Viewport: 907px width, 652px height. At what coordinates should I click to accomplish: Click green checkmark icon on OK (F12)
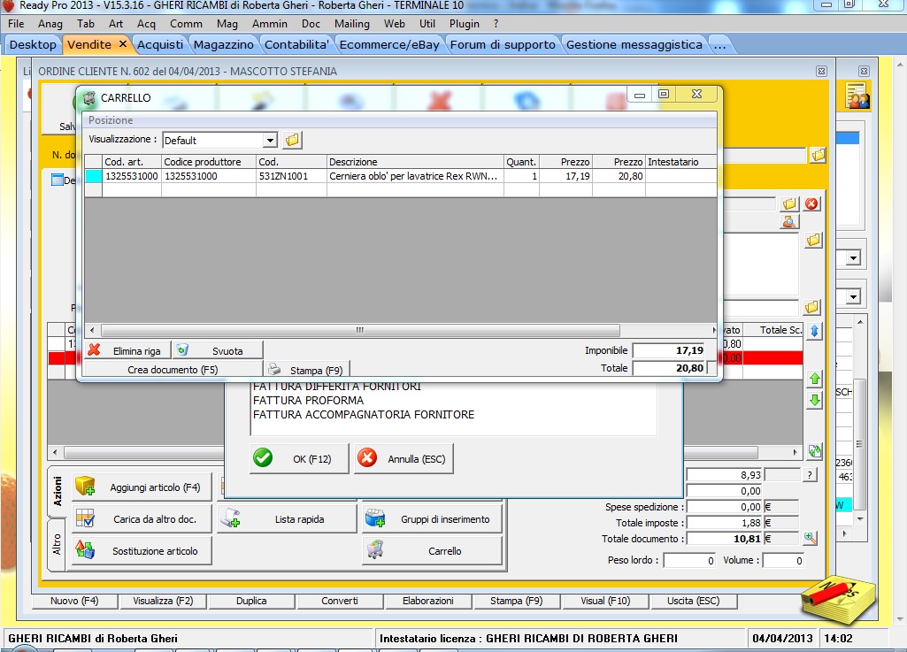tap(263, 458)
